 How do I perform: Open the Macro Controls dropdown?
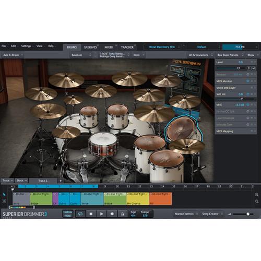(186, 214)
